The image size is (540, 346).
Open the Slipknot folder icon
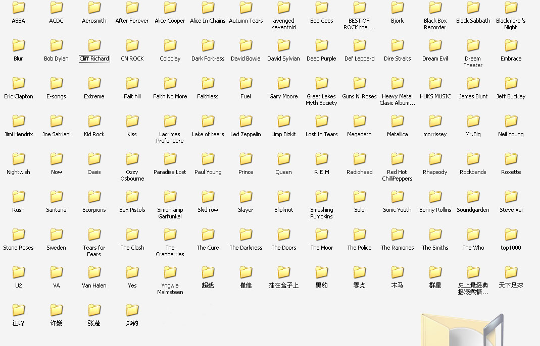284,196
